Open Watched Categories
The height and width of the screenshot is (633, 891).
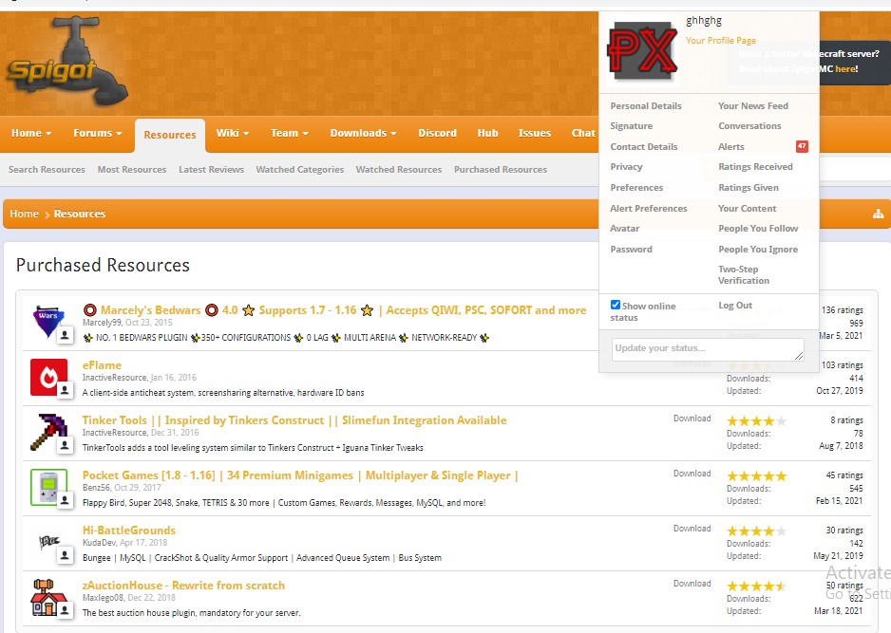[x=300, y=169]
